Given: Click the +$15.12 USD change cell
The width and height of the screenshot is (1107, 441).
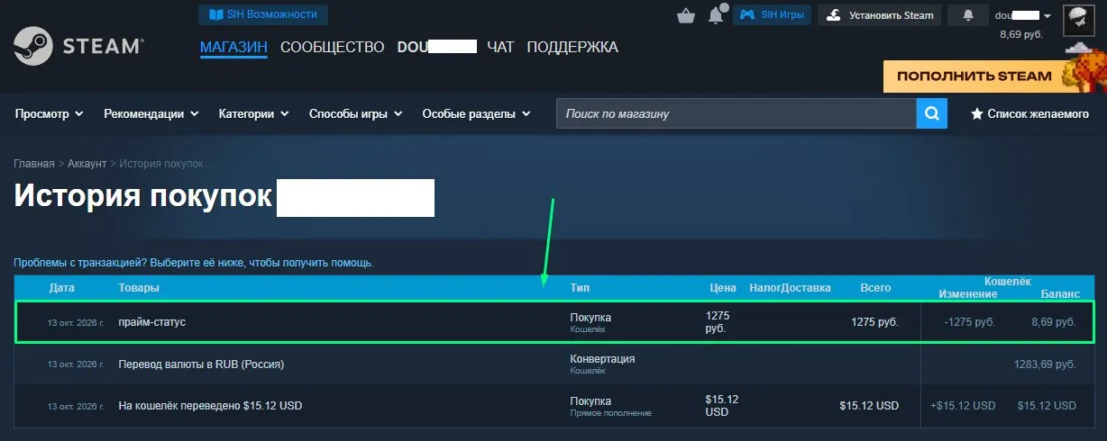Looking at the screenshot, I should coord(963,406).
